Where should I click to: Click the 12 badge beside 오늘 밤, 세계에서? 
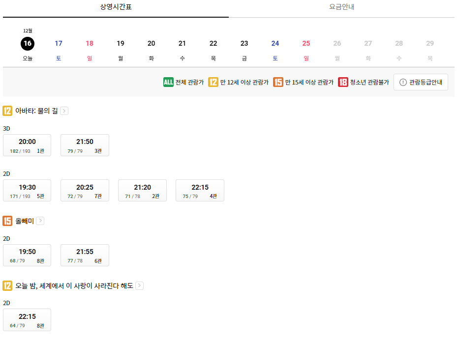click(x=7, y=285)
